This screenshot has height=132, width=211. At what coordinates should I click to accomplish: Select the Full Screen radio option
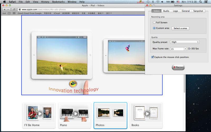[155, 23]
